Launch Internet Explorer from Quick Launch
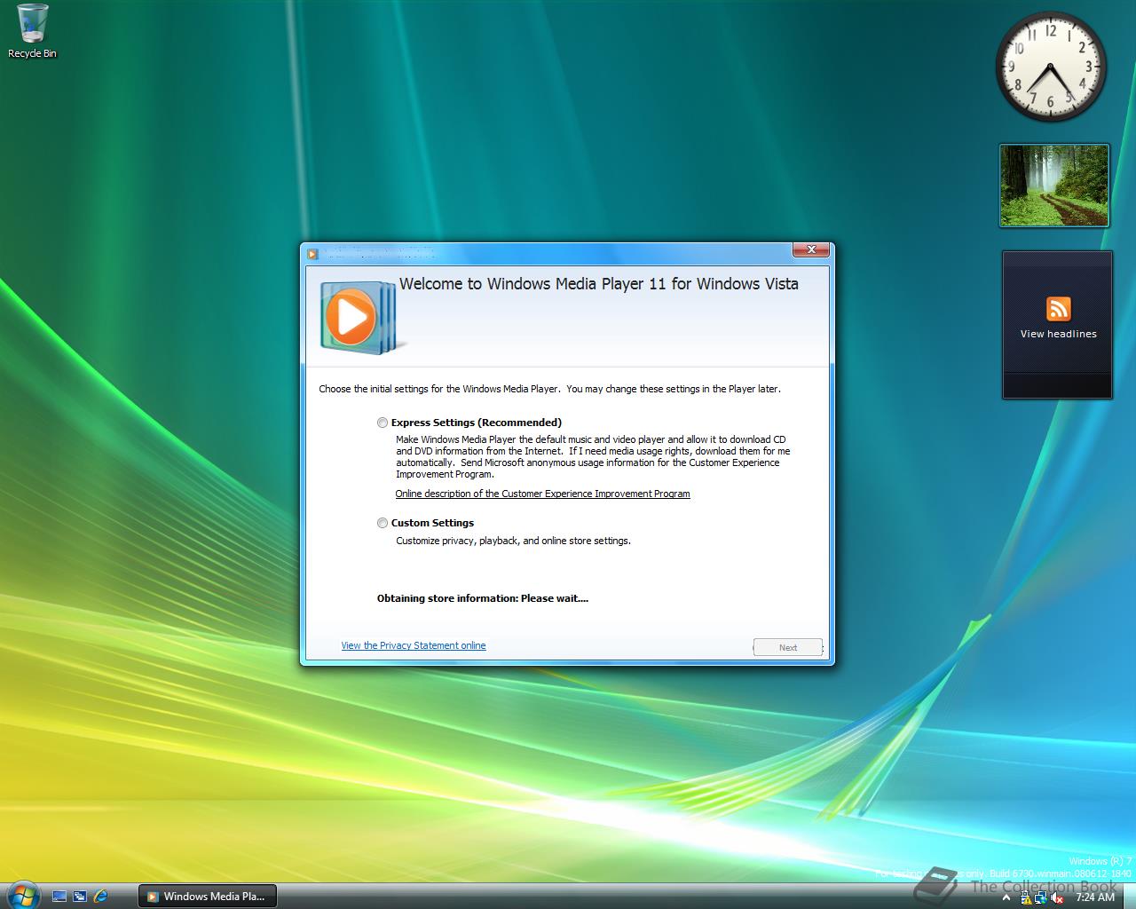 pos(100,897)
